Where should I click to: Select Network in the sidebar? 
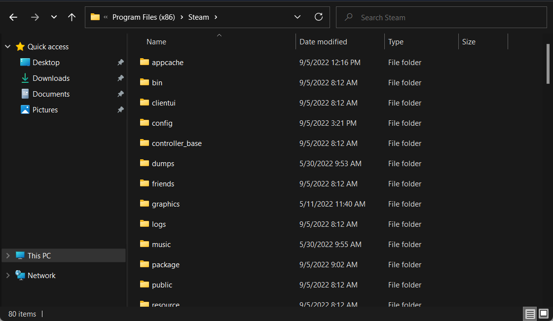coord(41,276)
